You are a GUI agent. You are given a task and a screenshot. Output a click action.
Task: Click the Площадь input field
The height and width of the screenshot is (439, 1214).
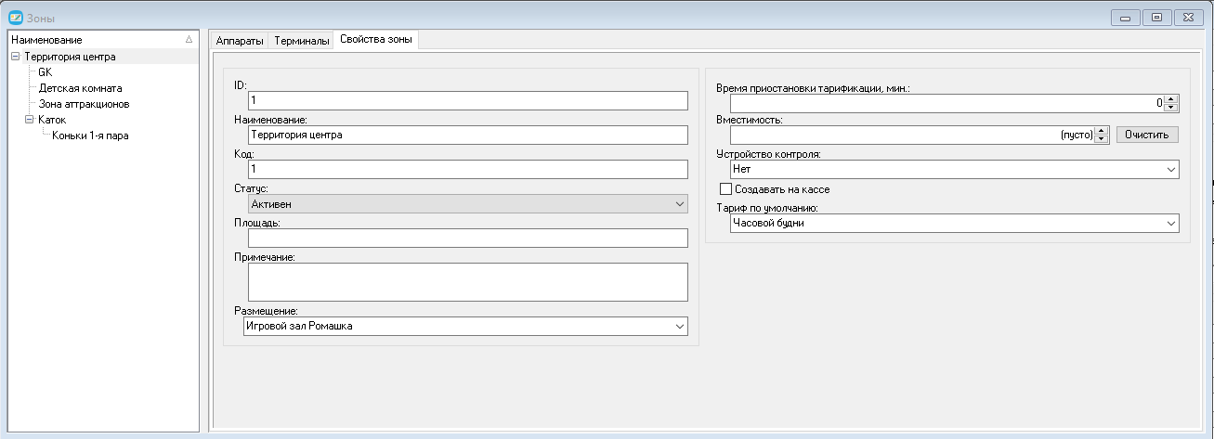tap(468, 238)
